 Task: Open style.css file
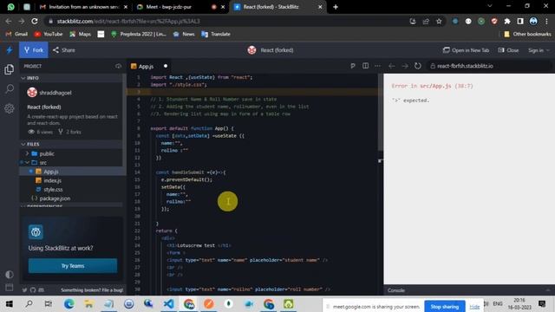coord(53,190)
